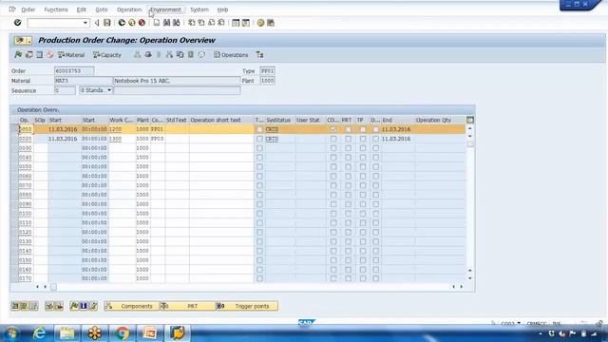Click the Save floppy disk icon
This screenshot has height=342, width=608.
point(107,23)
